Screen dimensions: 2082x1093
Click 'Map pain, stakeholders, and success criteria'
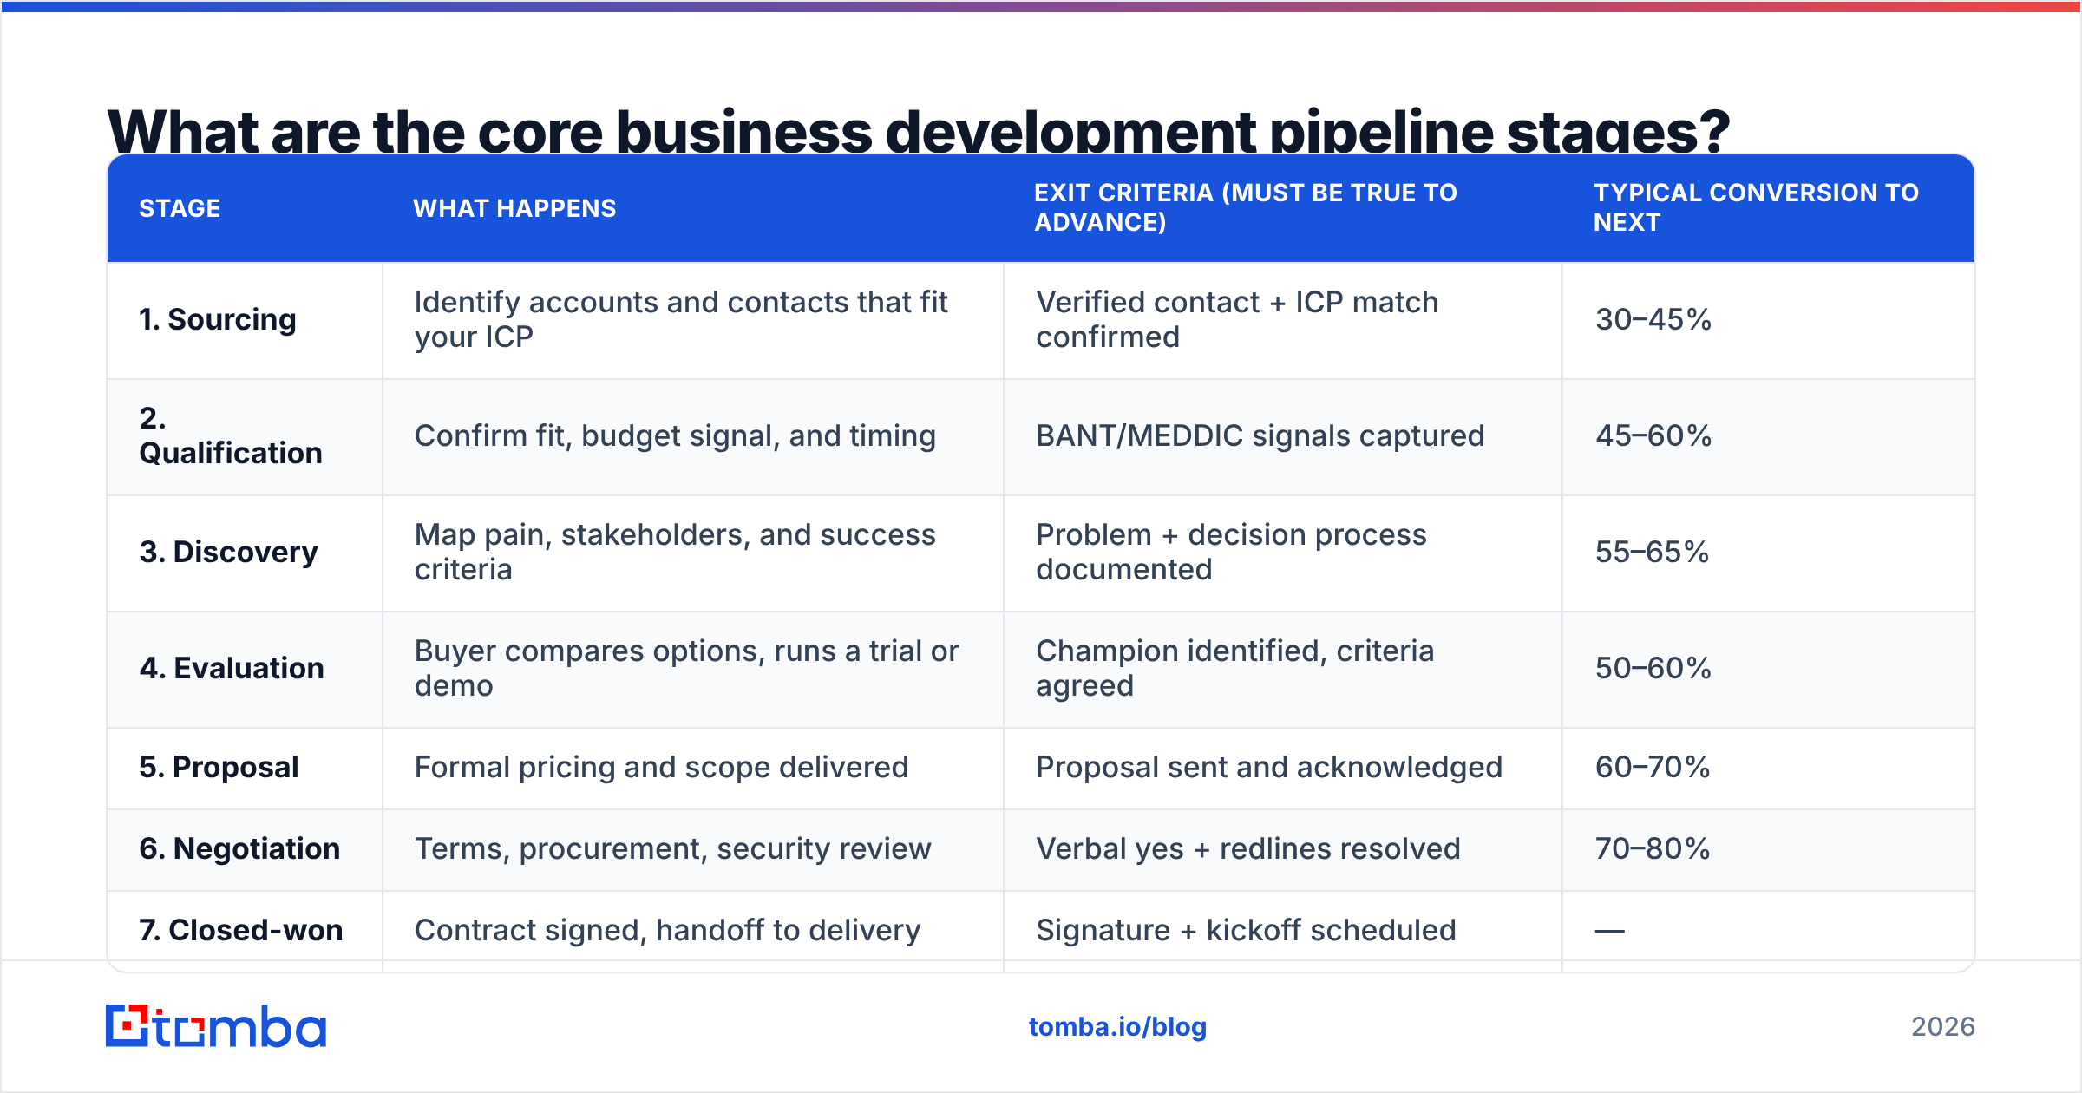pos(675,552)
